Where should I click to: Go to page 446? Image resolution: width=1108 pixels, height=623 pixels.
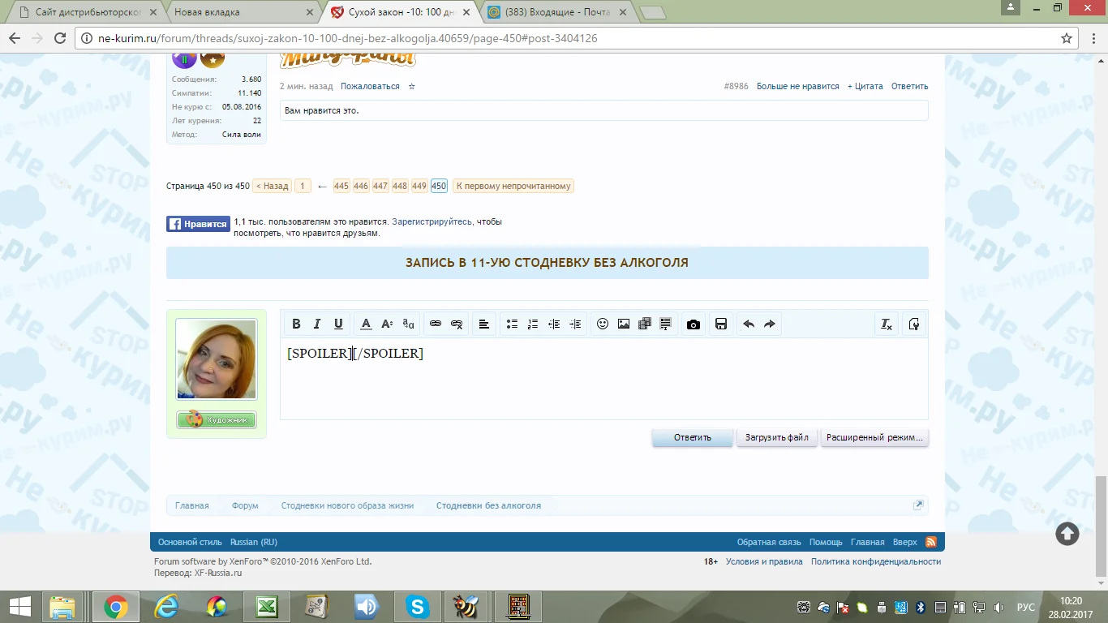tap(361, 186)
